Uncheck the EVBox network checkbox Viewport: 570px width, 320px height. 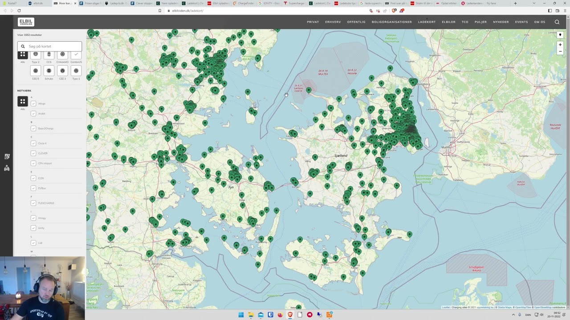(x=33, y=188)
